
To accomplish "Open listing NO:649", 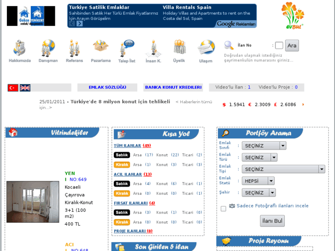I will point(78,180).
